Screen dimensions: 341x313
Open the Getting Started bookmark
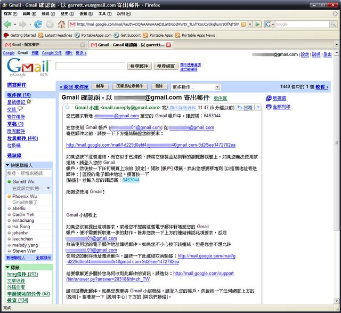20,35
